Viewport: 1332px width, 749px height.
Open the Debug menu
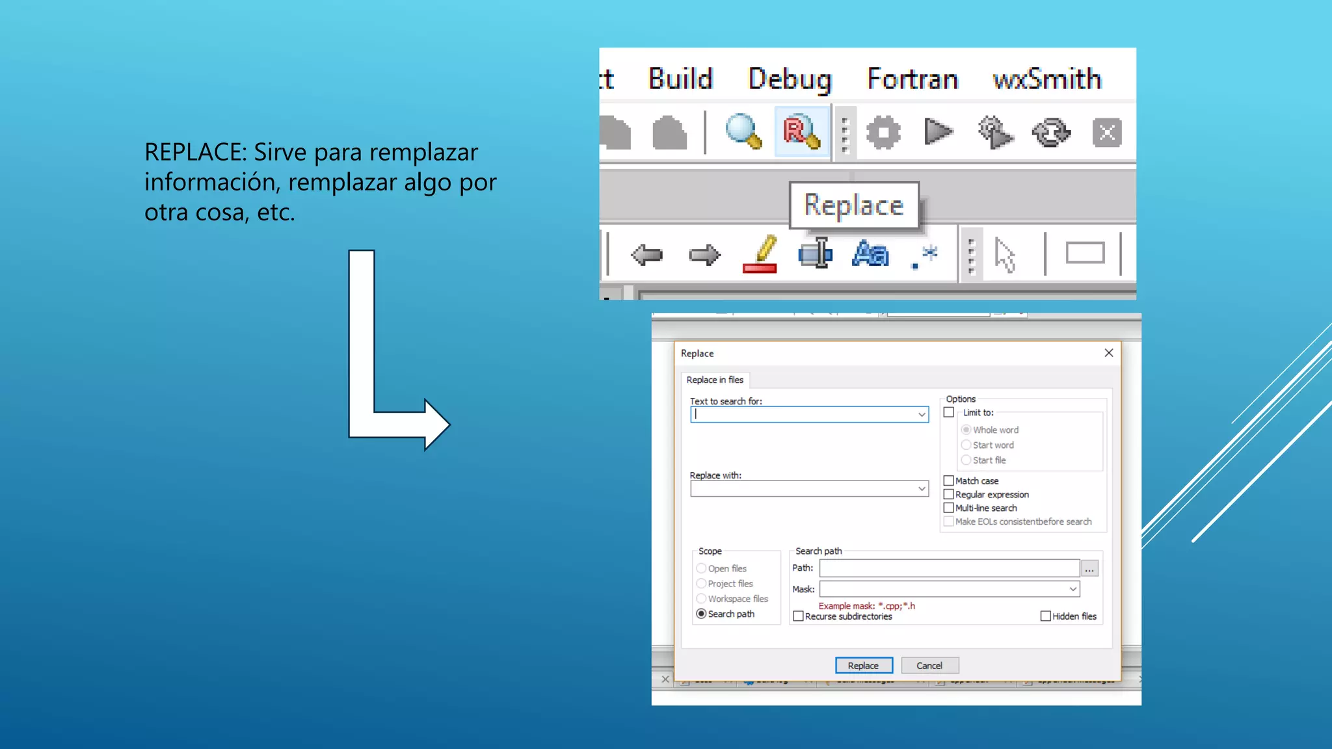click(790, 79)
